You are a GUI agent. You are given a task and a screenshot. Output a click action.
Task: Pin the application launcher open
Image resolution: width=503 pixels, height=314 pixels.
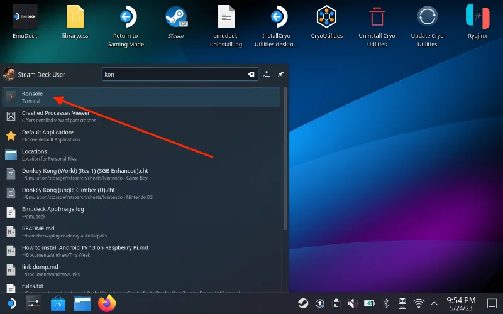pyautogui.click(x=280, y=74)
